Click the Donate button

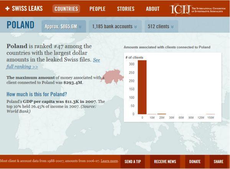[x=195, y=162]
